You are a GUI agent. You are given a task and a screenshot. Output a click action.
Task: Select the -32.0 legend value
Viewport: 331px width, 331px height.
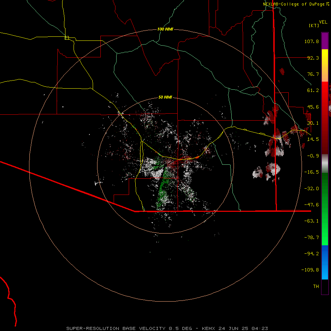pyautogui.click(x=312, y=189)
